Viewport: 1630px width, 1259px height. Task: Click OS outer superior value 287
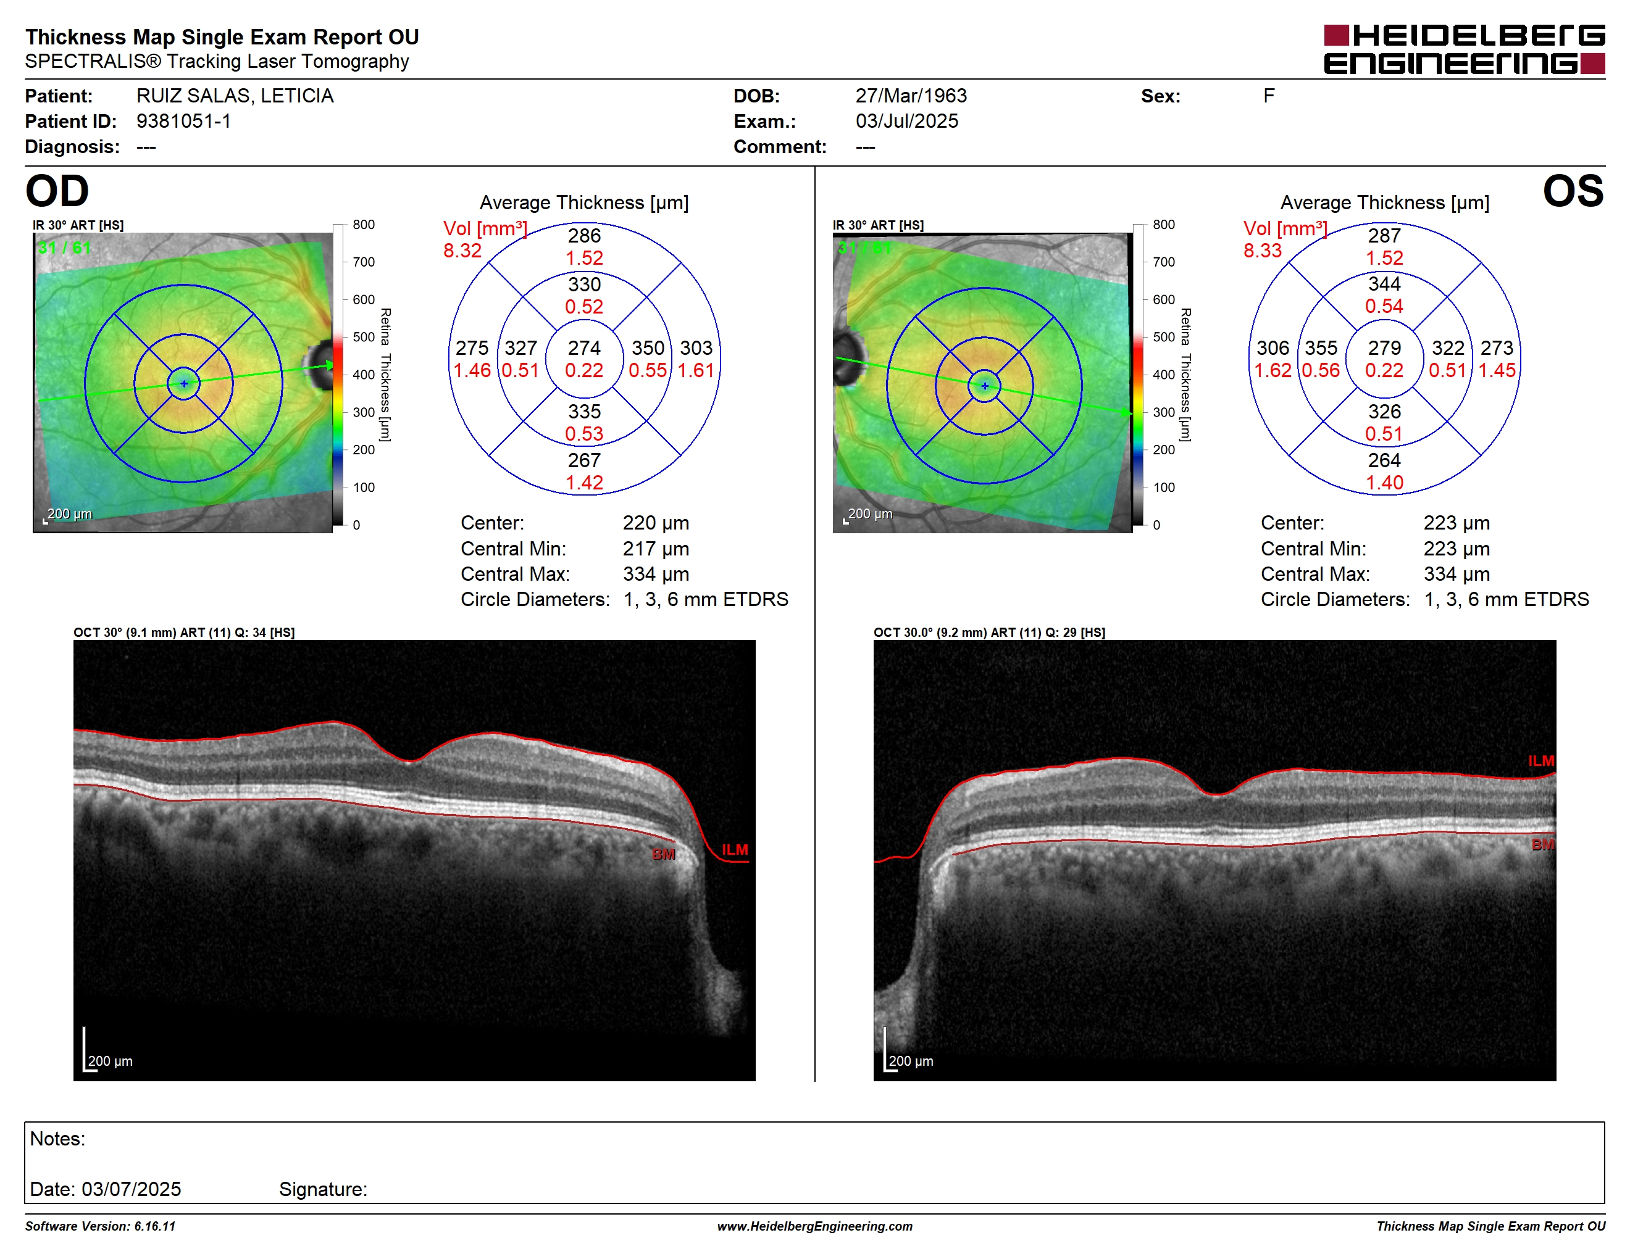(1384, 236)
